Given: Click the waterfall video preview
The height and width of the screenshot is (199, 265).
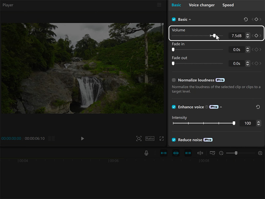Looking at the screenshot, I should point(82,68).
